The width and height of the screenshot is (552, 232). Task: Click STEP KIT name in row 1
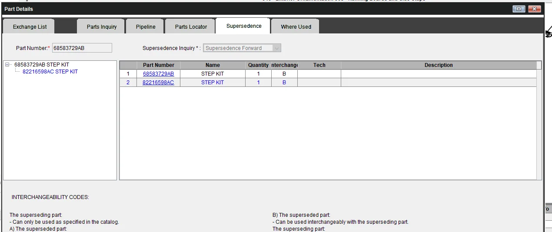pos(213,74)
